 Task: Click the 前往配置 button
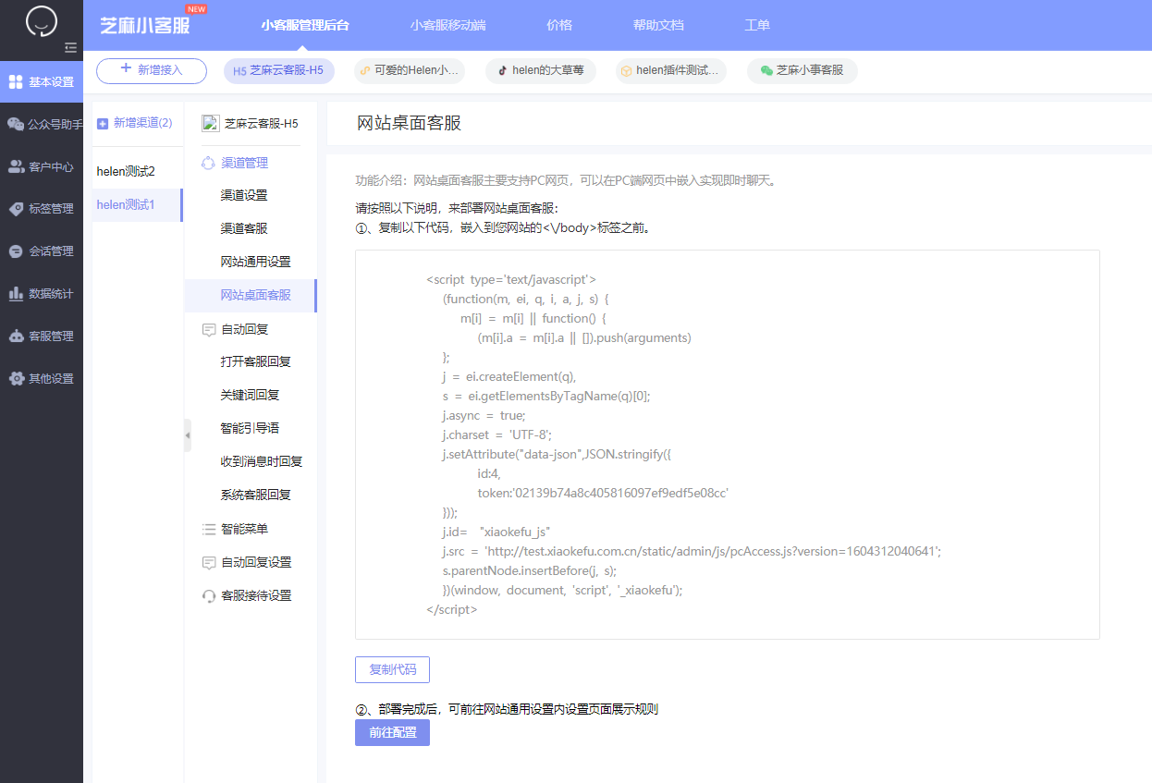pos(392,732)
